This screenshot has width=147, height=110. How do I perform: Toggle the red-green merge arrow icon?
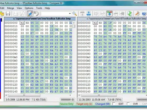pos(109,14)
